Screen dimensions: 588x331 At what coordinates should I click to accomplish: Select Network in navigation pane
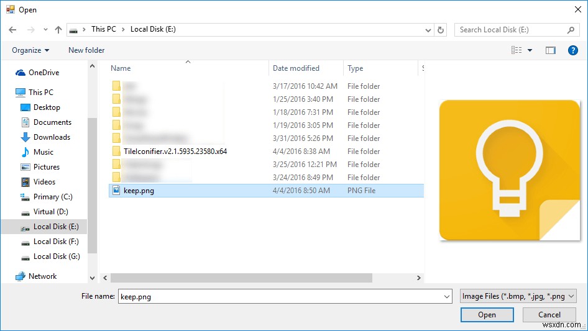pyautogui.click(x=42, y=276)
